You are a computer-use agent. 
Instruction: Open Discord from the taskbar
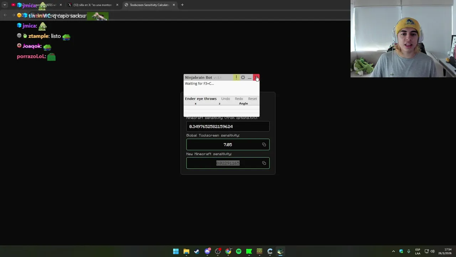[207, 251]
